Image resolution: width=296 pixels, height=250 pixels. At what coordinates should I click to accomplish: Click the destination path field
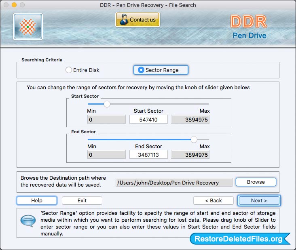[174, 182]
